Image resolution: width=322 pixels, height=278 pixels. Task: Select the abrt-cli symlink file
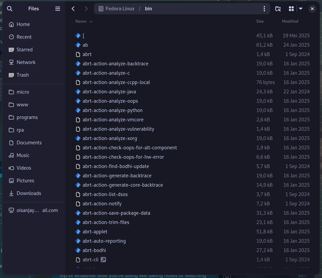[90, 260]
